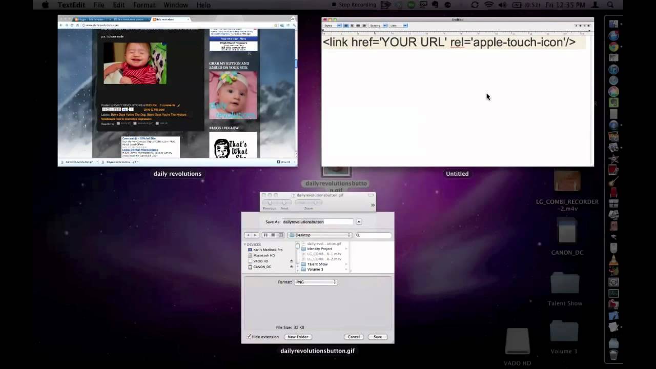The width and height of the screenshot is (656, 369).
Task: Switch save dialog to column view
Action: tap(280, 235)
